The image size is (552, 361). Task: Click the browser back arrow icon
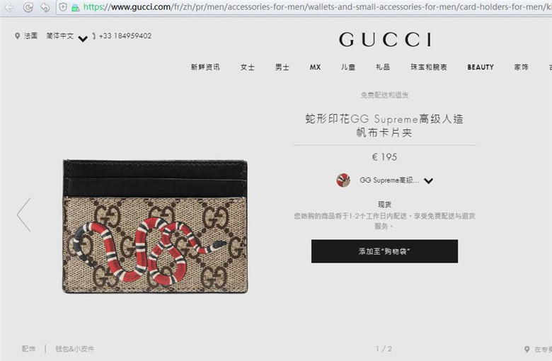(9, 7)
